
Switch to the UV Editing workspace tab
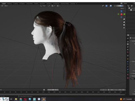coord(22,4)
